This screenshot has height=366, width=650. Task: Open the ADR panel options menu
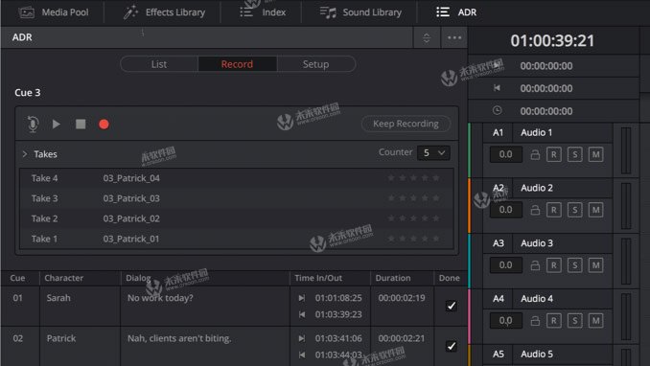coord(454,37)
